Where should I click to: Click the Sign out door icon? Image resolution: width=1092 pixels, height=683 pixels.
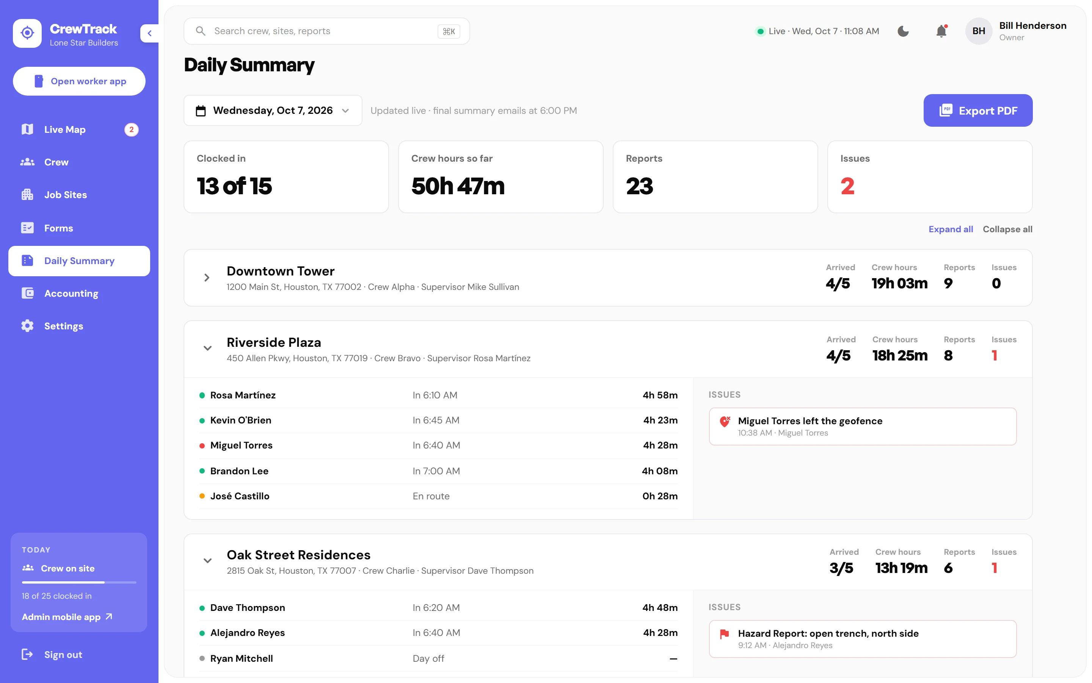tap(28, 654)
